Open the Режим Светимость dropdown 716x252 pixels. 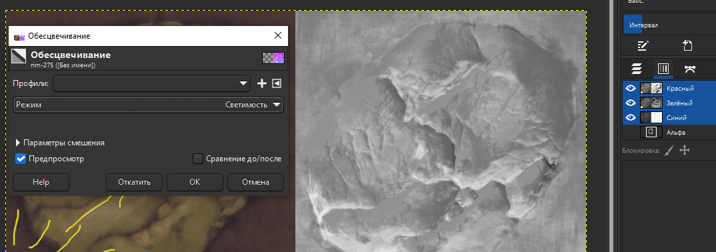(x=149, y=105)
